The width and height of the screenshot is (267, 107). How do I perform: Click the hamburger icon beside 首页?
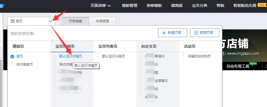tap(13, 21)
